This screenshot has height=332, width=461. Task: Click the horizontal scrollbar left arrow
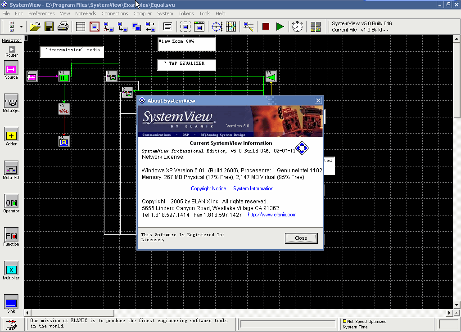tap(27, 313)
